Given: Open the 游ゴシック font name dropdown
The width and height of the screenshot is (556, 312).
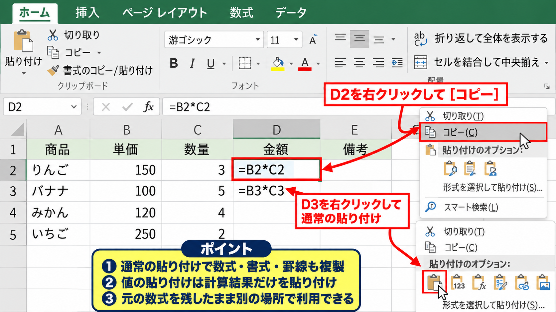Looking at the screenshot, I should (x=257, y=39).
